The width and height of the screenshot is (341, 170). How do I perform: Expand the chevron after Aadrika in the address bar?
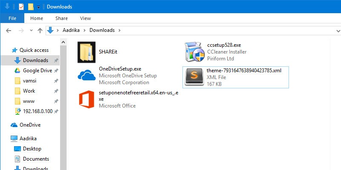pos(85,30)
